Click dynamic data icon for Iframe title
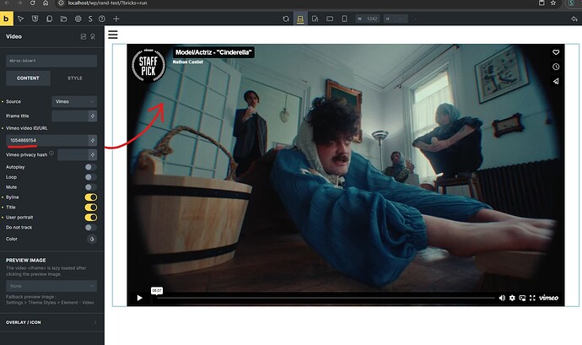This screenshot has width=582, height=345. 93,116
